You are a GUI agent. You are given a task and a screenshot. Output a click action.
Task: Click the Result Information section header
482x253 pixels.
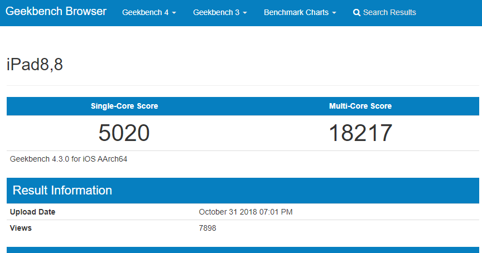[243, 191]
